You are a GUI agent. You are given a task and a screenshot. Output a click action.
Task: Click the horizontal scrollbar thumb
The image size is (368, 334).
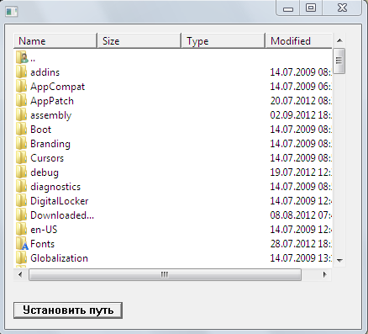(165, 274)
